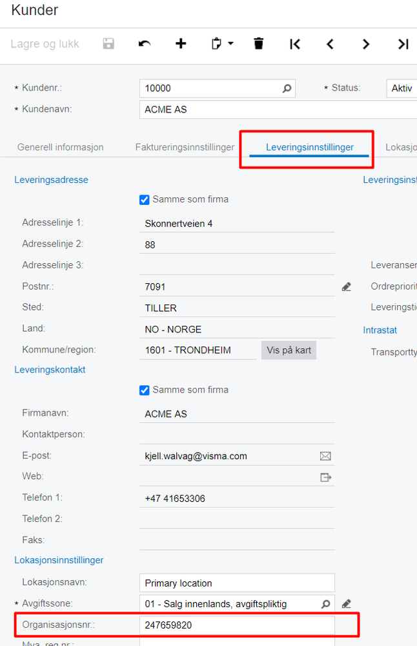Jump to last record icon
This screenshot has height=646, width=417.
click(403, 44)
